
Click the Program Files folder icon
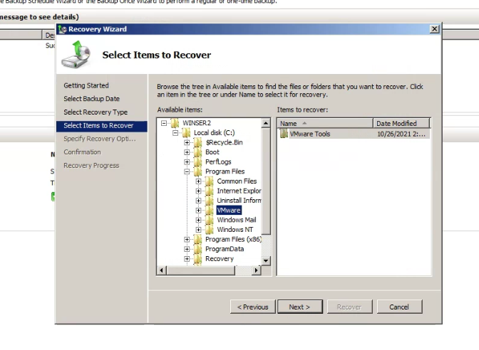point(198,171)
